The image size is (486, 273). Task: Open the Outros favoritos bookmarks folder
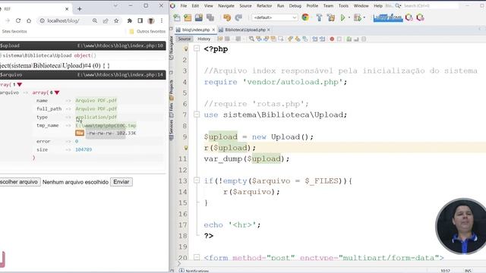coord(147,31)
